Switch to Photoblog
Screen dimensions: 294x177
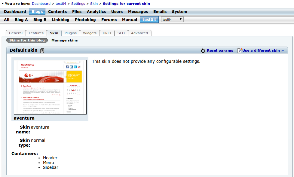[x=85, y=20]
